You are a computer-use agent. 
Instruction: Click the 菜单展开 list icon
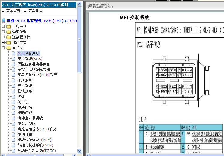3,11
